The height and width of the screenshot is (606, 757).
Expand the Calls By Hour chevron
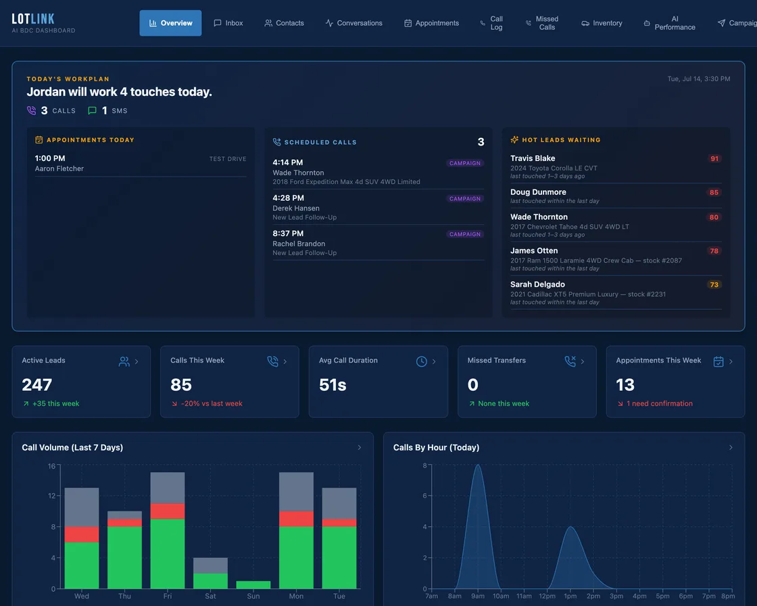[731, 448]
